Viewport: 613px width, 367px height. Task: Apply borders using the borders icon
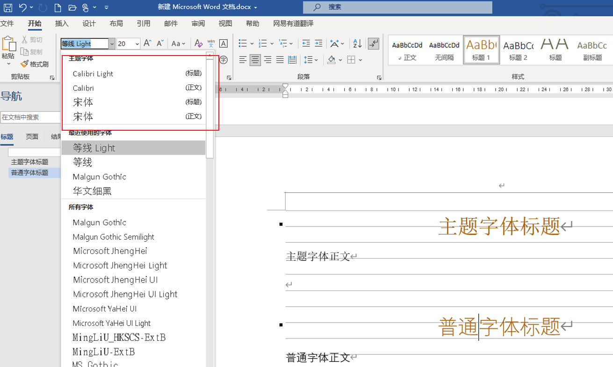click(x=351, y=60)
